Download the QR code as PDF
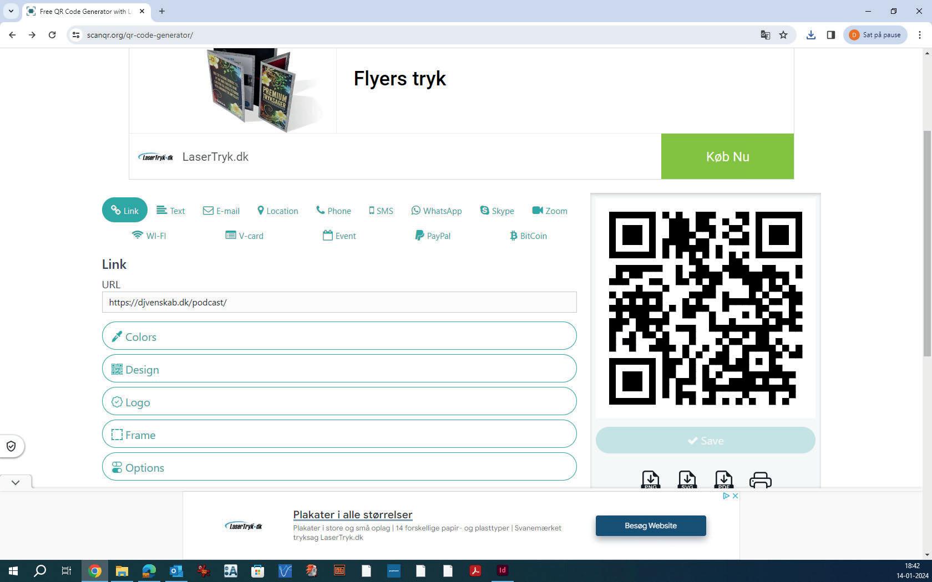The width and height of the screenshot is (932, 582). pos(723,479)
